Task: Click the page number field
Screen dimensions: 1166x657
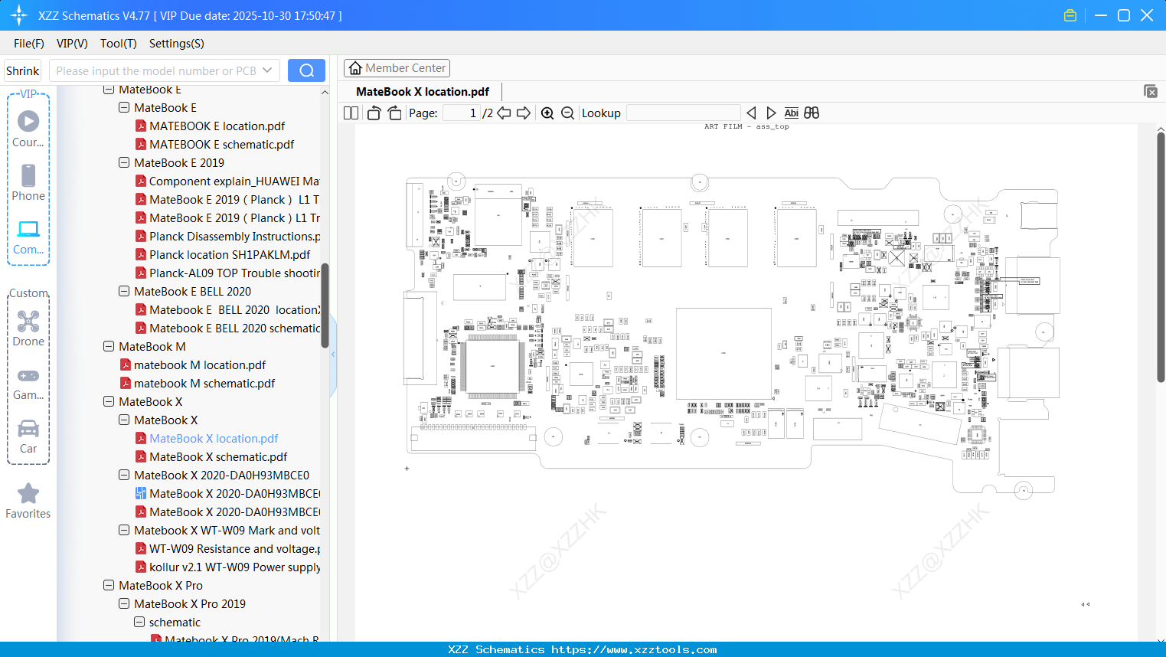Action: [x=462, y=113]
